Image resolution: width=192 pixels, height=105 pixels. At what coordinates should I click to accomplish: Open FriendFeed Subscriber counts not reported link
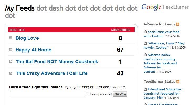(x=163, y=94)
